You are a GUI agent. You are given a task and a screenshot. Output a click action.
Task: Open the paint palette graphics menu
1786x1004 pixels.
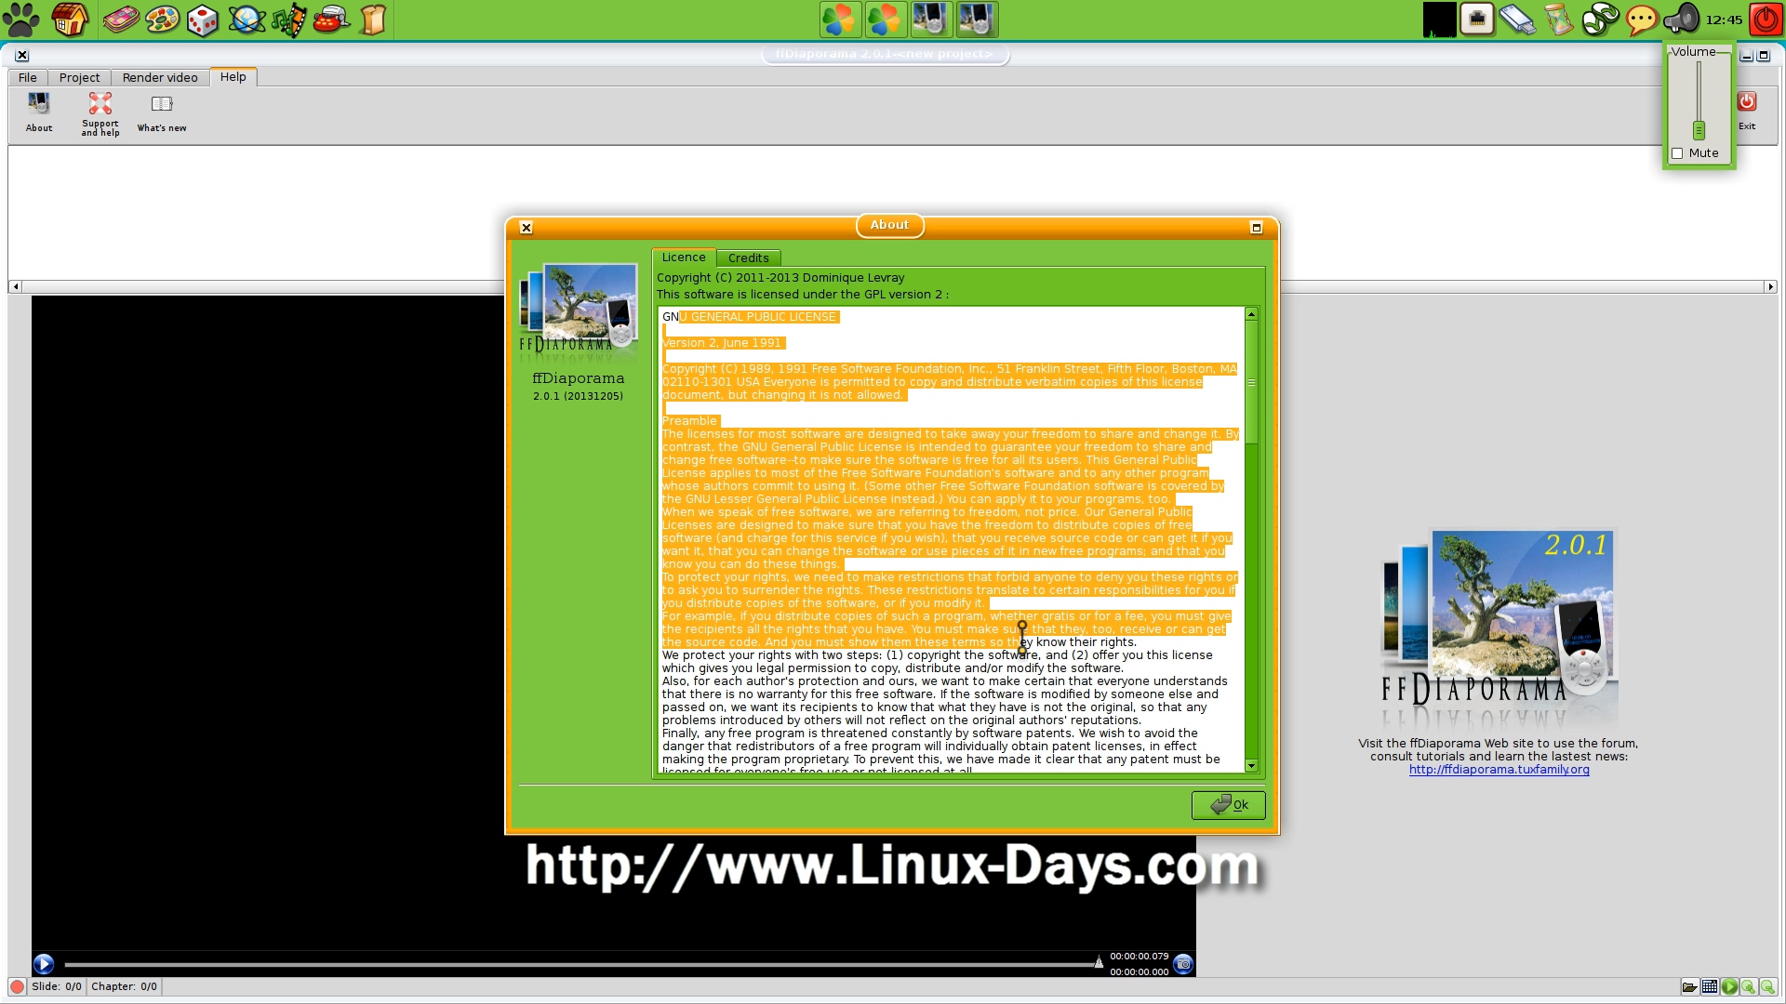(x=162, y=20)
